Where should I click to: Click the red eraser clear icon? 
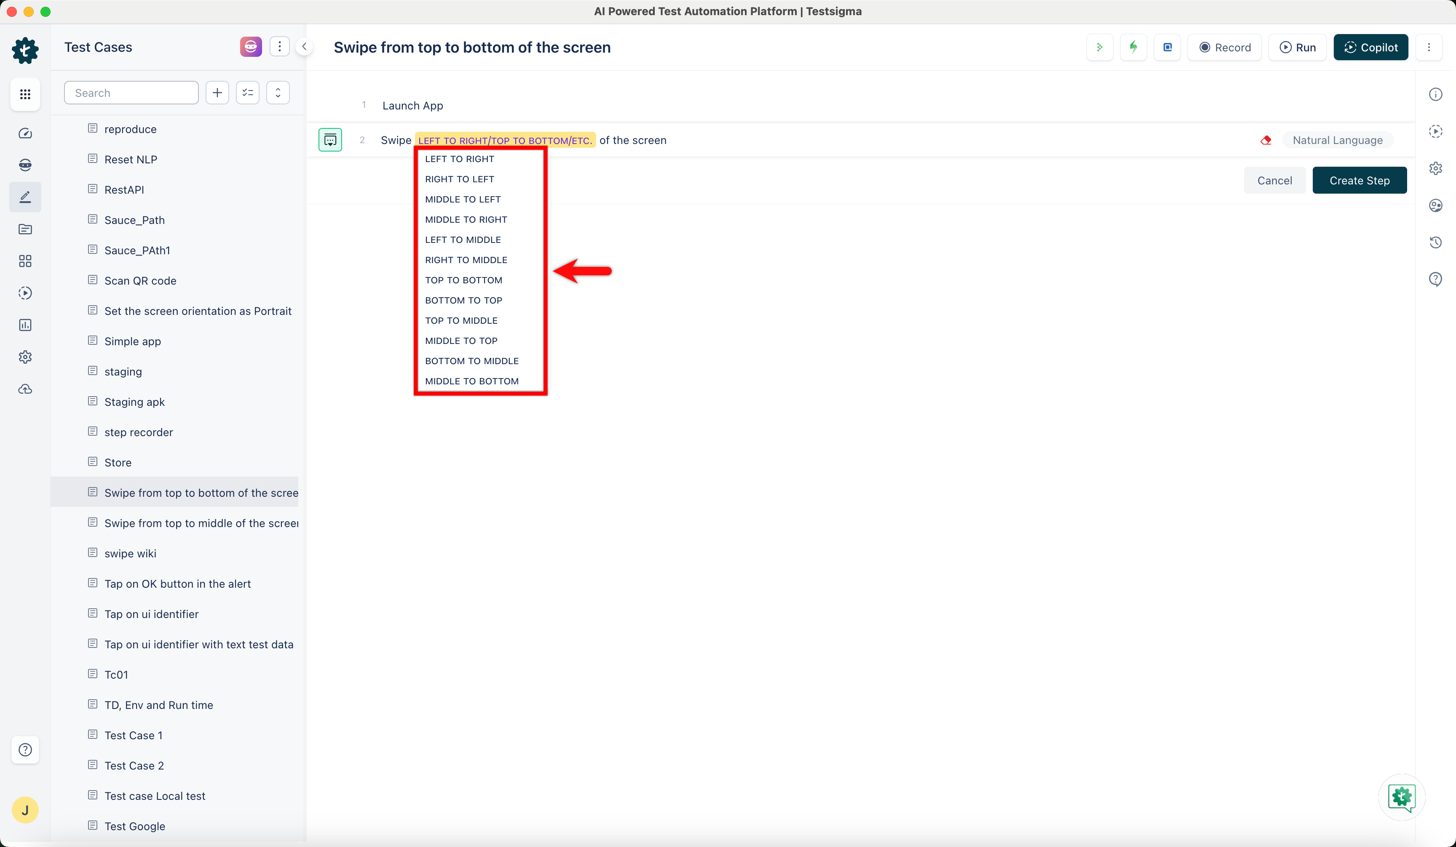click(1266, 140)
